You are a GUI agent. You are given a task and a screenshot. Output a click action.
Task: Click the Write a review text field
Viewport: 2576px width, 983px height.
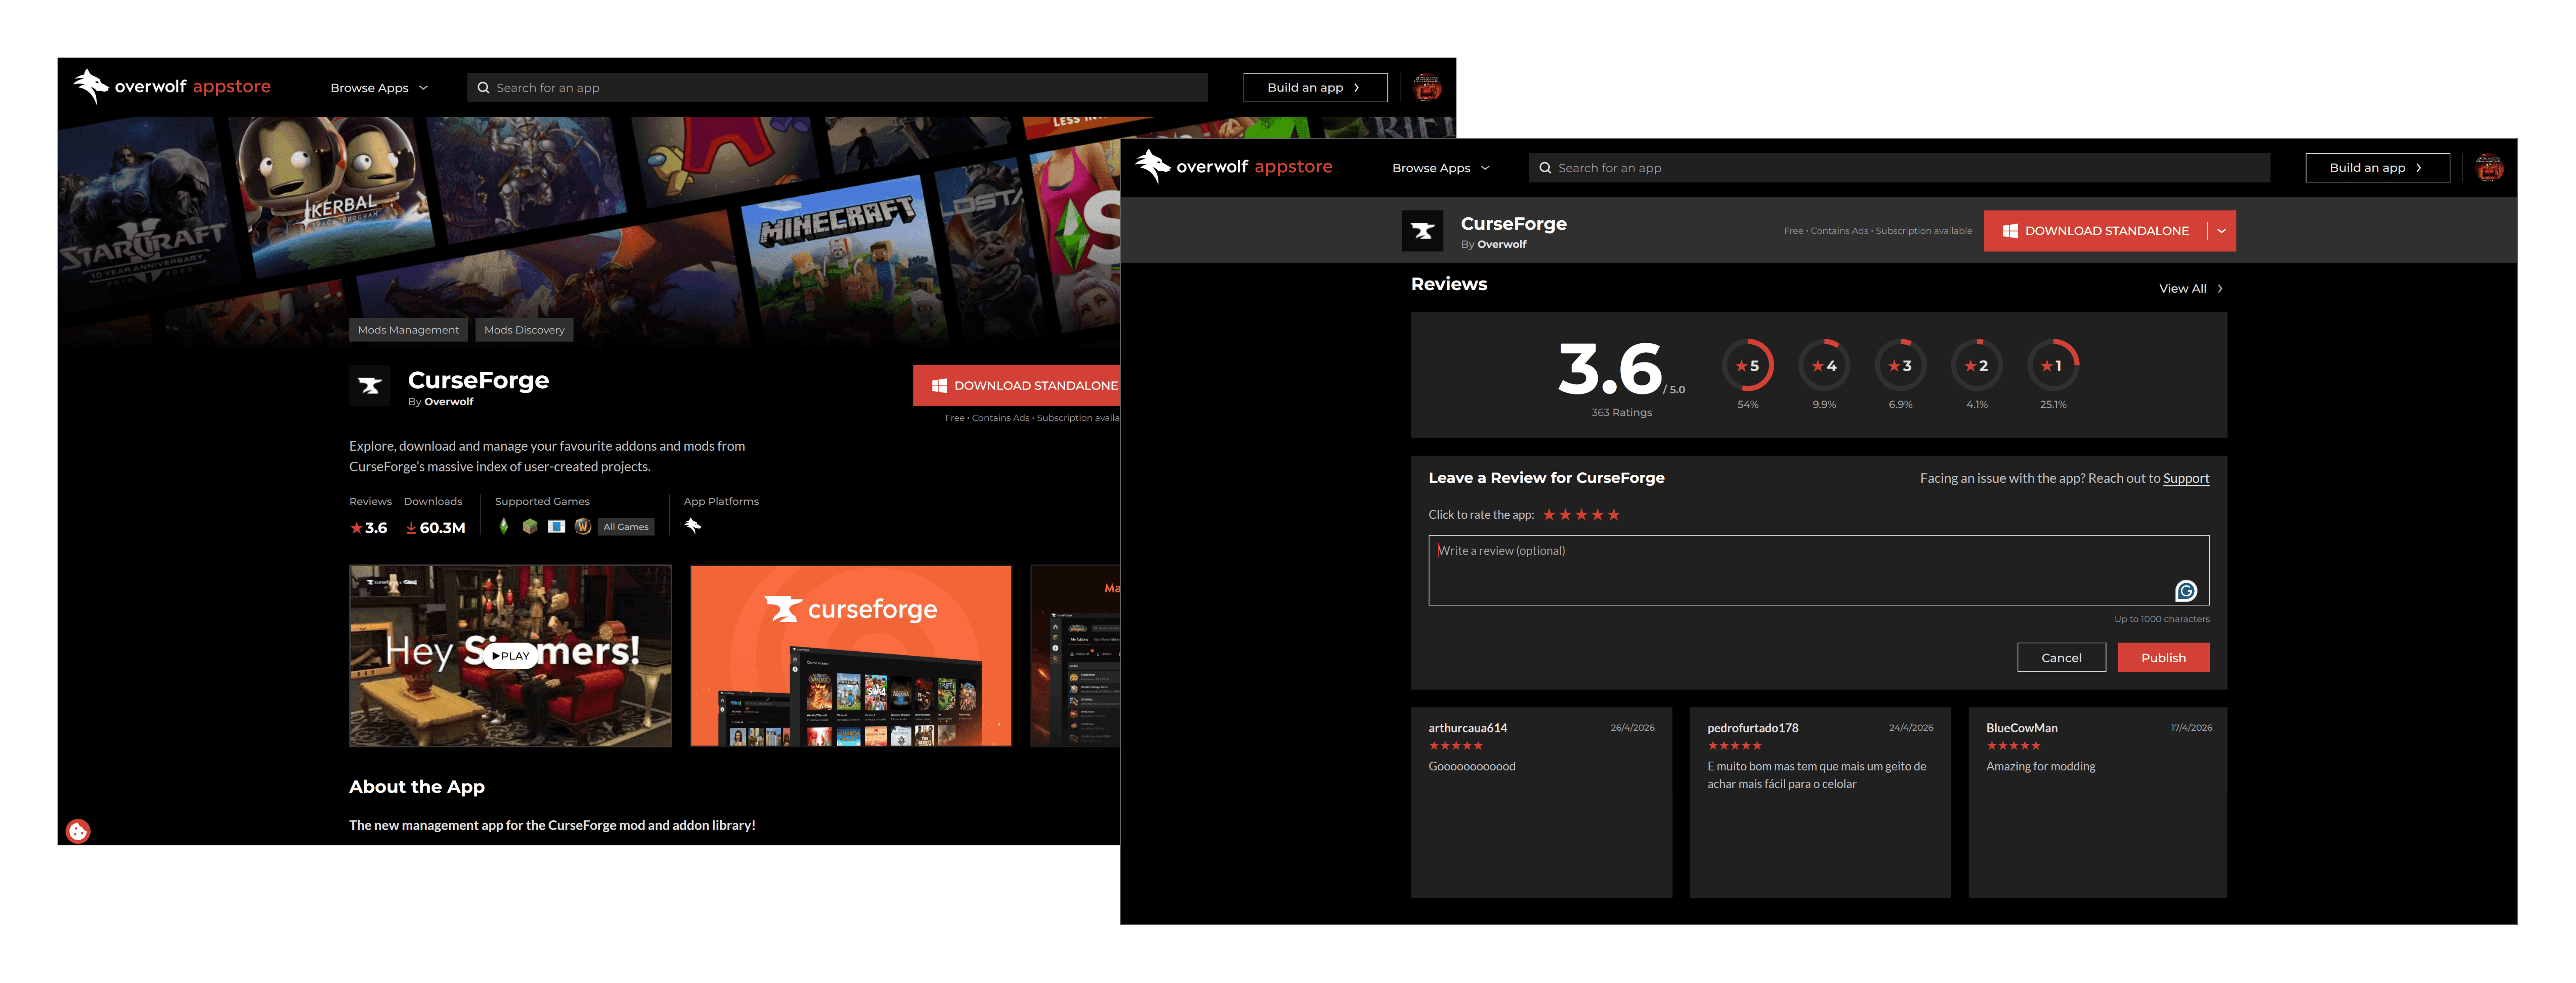pos(1818,570)
